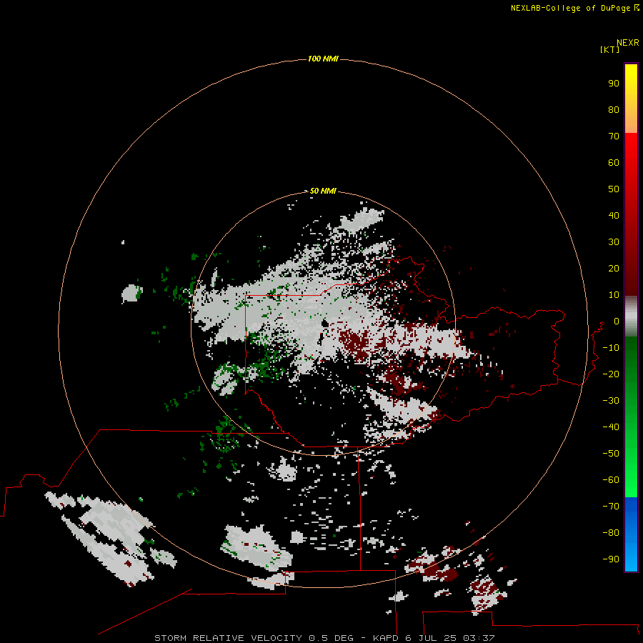Click the 50 NMI range ring label
Image resolution: width=643 pixels, height=643 pixels.
(x=323, y=191)
